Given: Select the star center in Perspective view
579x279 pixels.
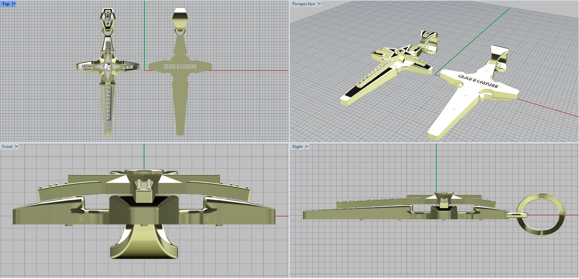Looking at the screenshot, I should point(400,51).
